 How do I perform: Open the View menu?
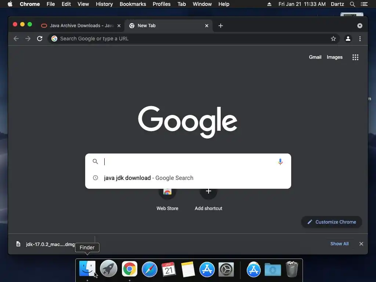(83, 4)
